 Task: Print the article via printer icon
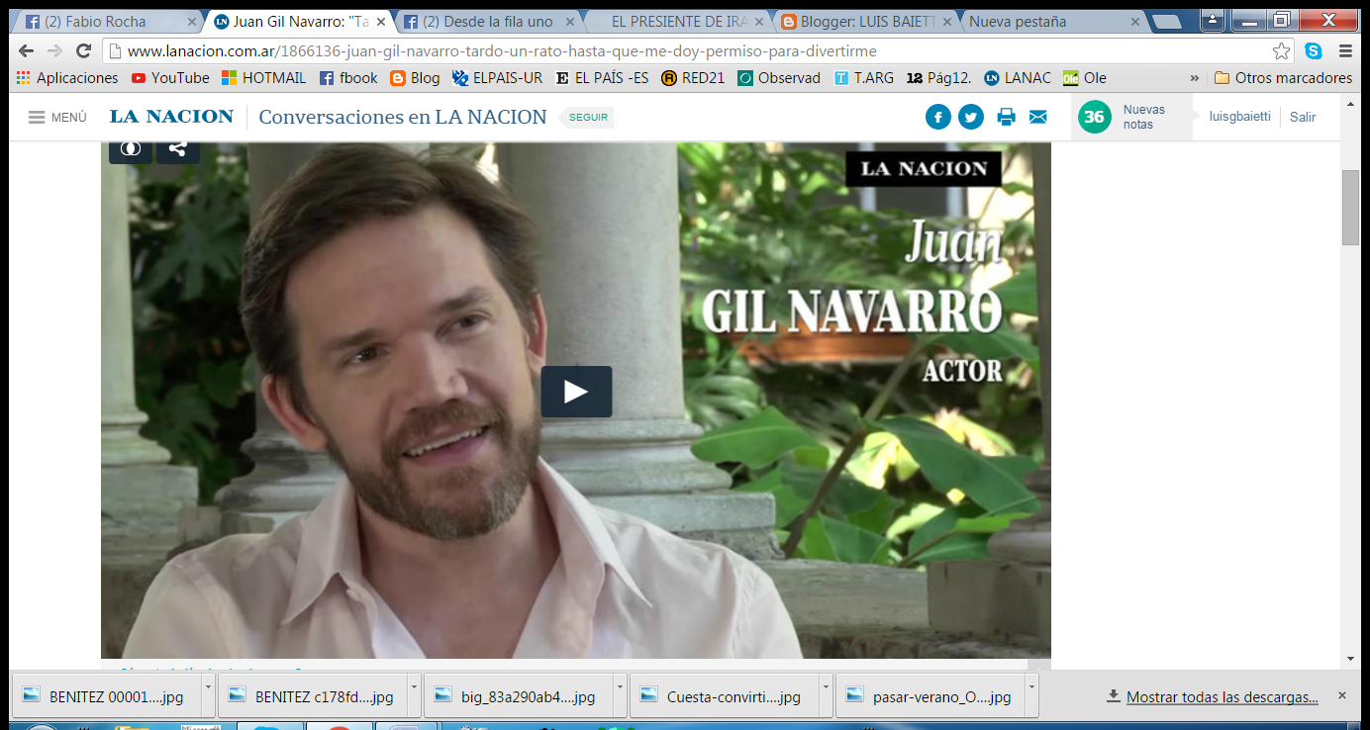(x=1005, y=116)
